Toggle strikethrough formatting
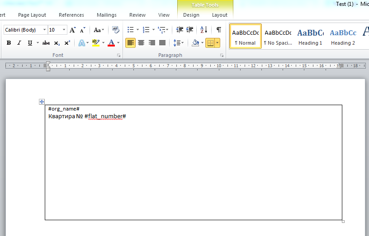The width and height of the screenshot is (369, 236). point(46,43)
